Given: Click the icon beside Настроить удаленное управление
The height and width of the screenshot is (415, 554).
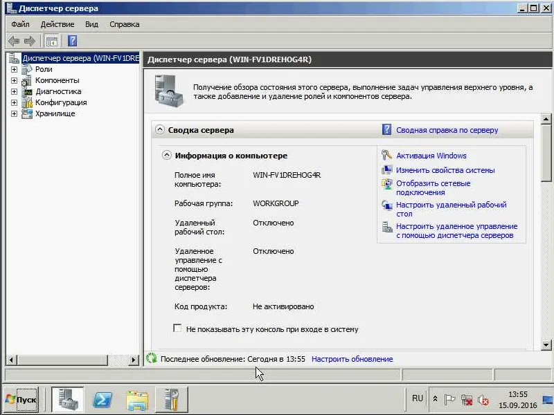Looking at the screenshot, I should [x=387, y=227].
